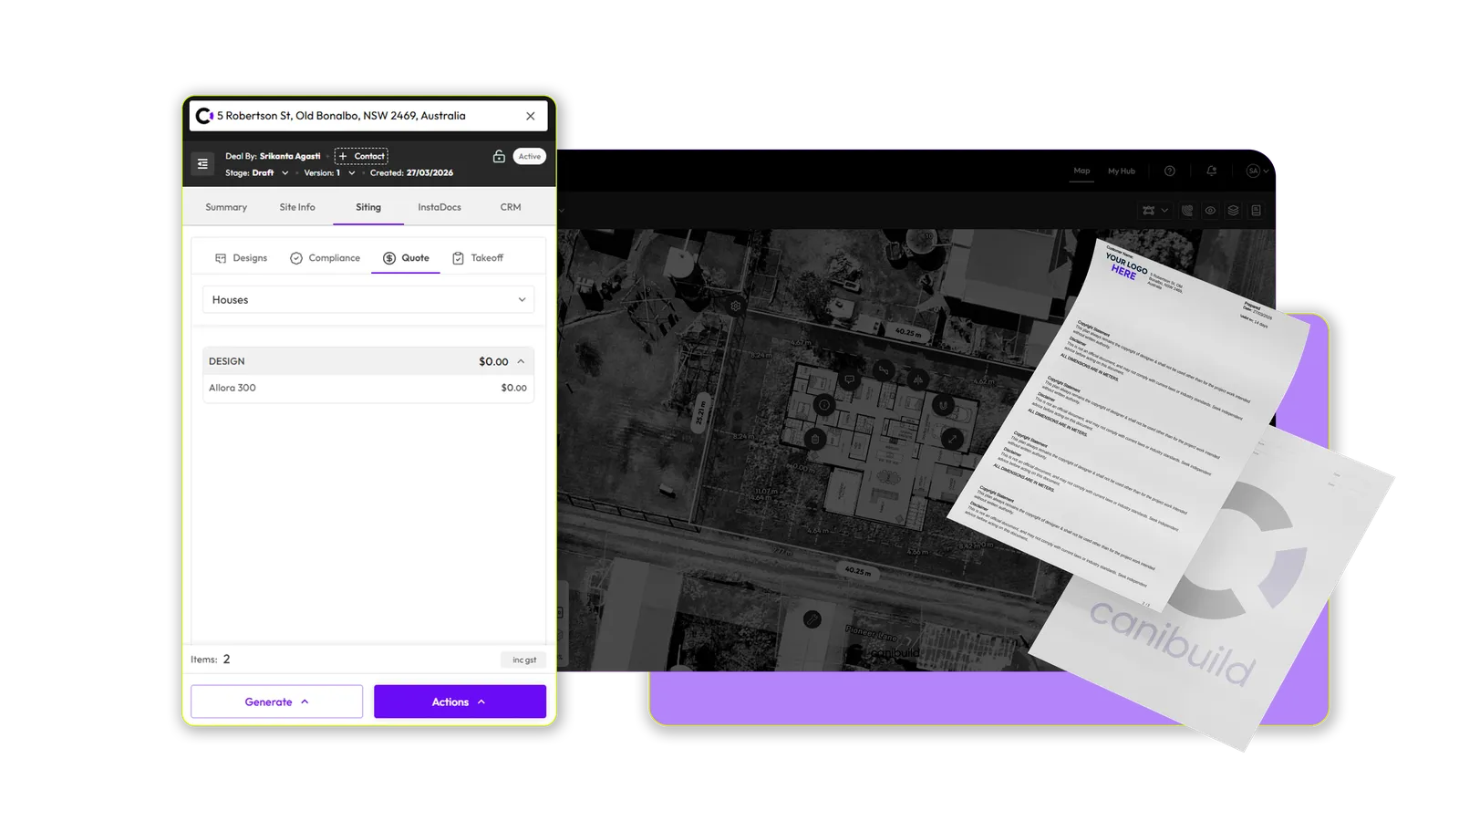
Task: Open the Houses dropdown
Action: coord(368,299)
